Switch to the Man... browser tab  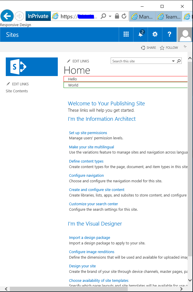pyautogui.click(x=142, y=17)
